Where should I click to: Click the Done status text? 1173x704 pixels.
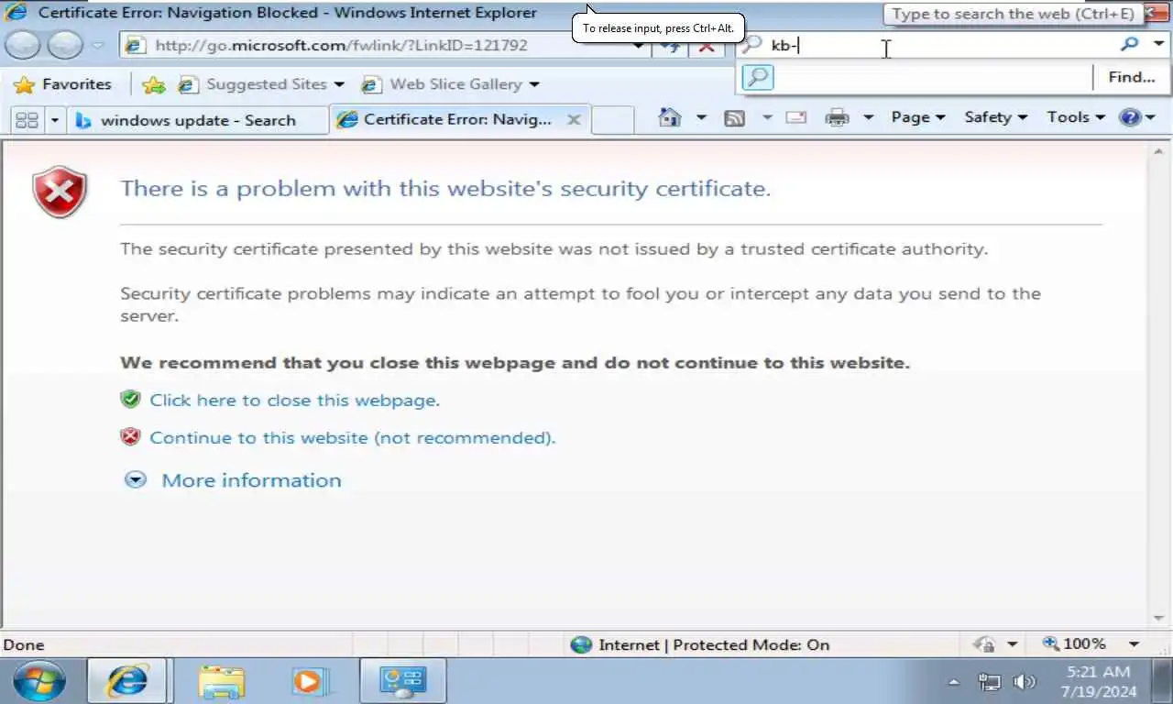coord(24,645)
